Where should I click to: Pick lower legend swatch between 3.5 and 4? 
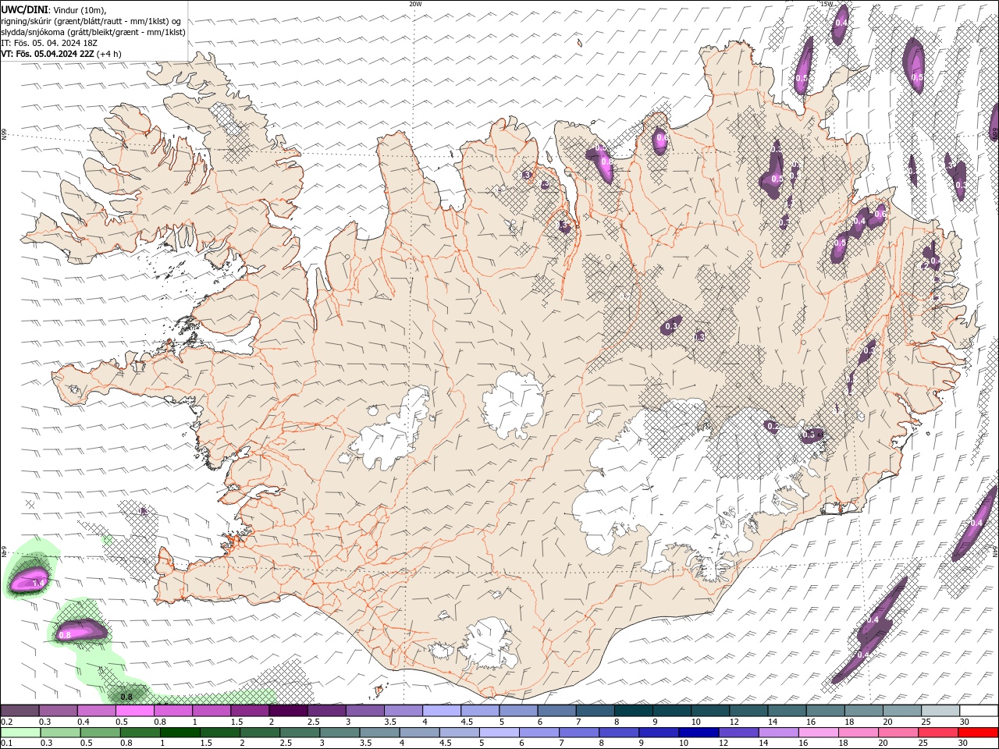tap(379, 733)
